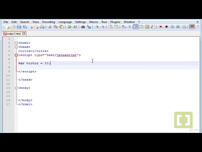Click the Copy toolbar icon
Viewport: 202px width, 152px height.
pyautogui.click(x=56, y=27)
